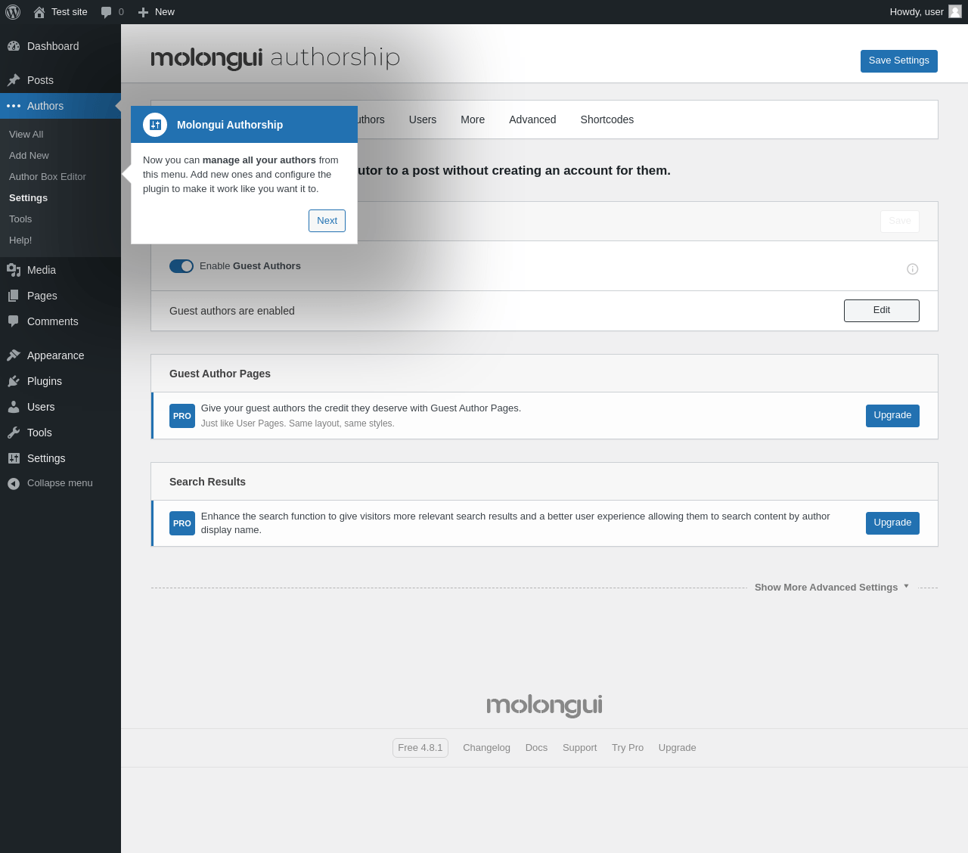Open the Docs footer link

[x=536, y=748]
